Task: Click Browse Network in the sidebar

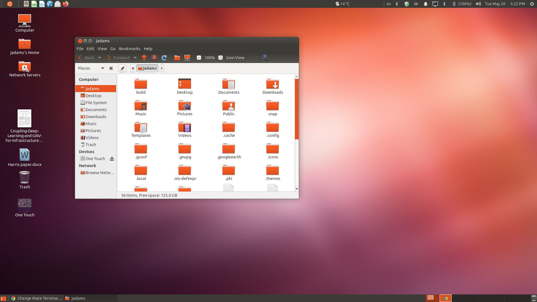Action: (99, 173)
